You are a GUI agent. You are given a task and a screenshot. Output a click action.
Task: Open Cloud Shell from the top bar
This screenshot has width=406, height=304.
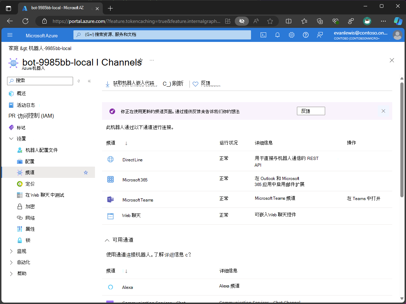[x=263, y=35]
